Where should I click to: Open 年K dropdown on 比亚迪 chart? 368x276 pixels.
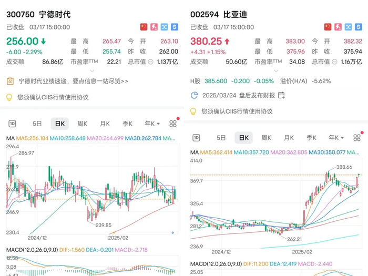click(336, 138)
